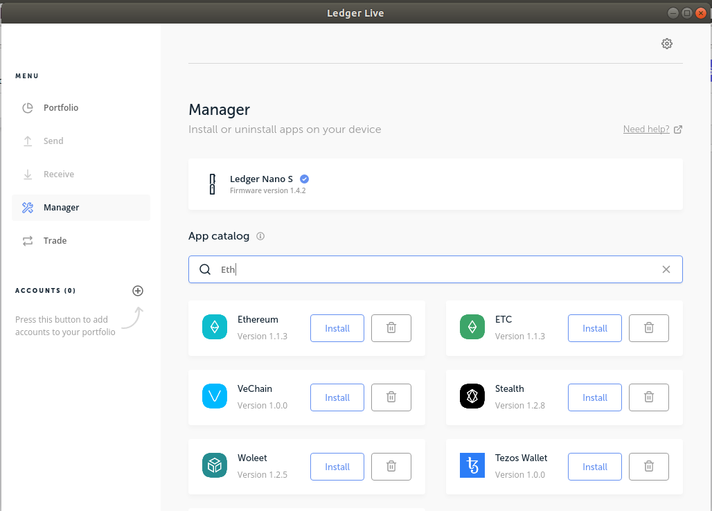Screen dimensions: 712x511
Task: Install the Ethereum app
Action: (337, 328)
